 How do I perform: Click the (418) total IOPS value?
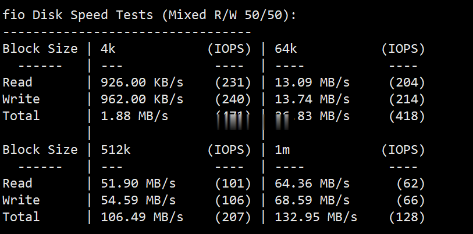[x=407, y=116]
